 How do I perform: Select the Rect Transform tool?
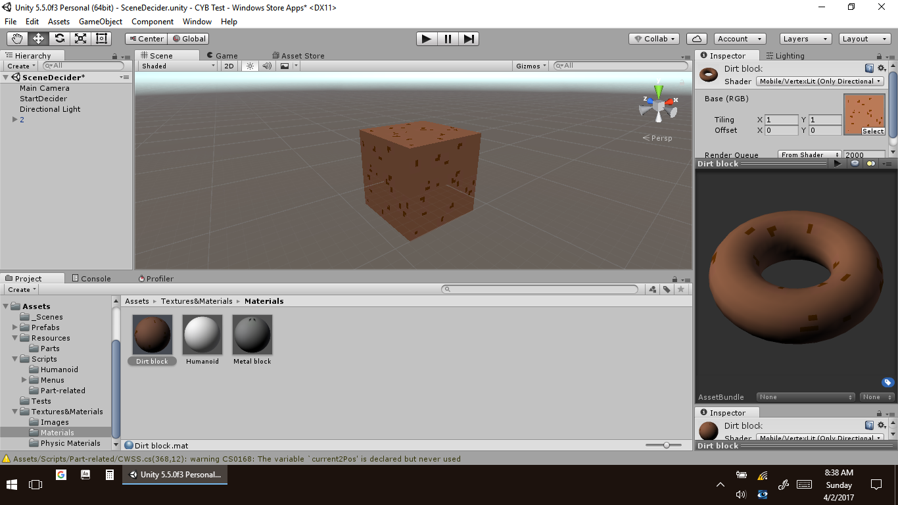101,39
